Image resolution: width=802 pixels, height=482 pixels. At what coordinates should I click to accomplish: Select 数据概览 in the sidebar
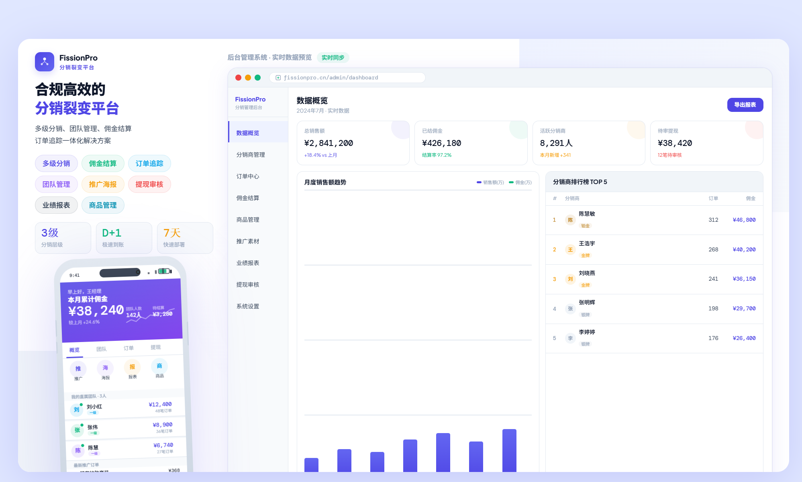(258, 133)
